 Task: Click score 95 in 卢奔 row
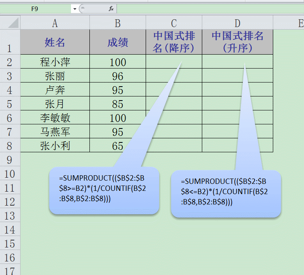tap(118, 89)
